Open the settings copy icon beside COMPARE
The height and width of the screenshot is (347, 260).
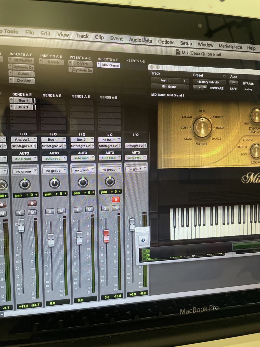tap(204, 88)
